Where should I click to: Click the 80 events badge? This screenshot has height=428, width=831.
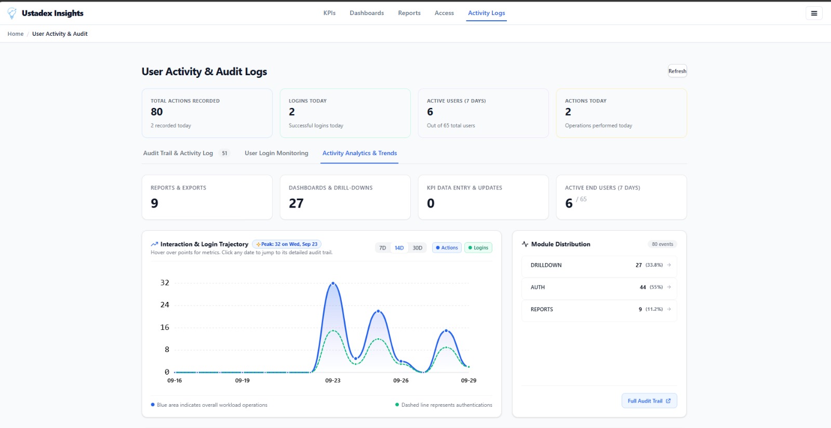[x=662, y=244]
